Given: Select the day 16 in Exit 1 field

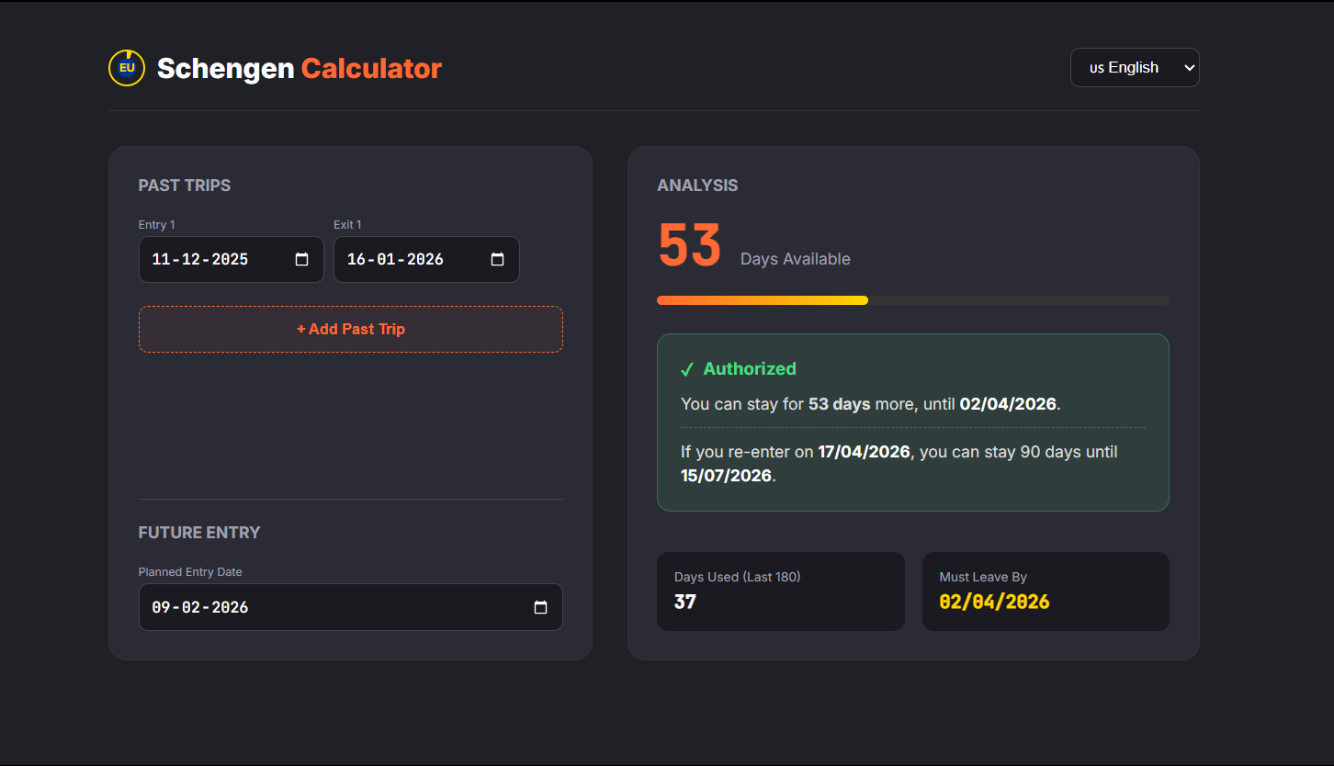Looking at the screenshot, I should [356, 260].
